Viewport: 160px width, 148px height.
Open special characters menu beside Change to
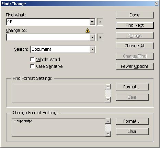100,37
